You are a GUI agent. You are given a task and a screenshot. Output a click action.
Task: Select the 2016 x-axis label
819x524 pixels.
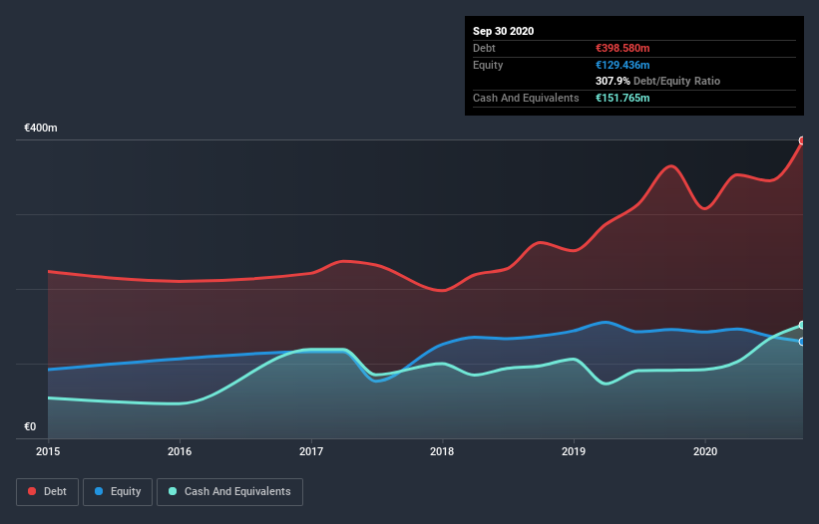pos(180,451)
